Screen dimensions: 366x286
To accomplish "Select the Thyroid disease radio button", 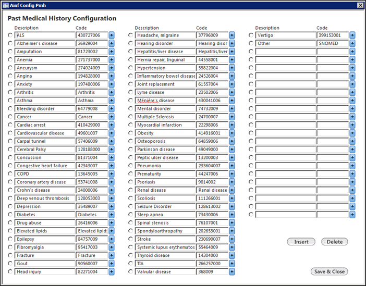I will (130, 255).
